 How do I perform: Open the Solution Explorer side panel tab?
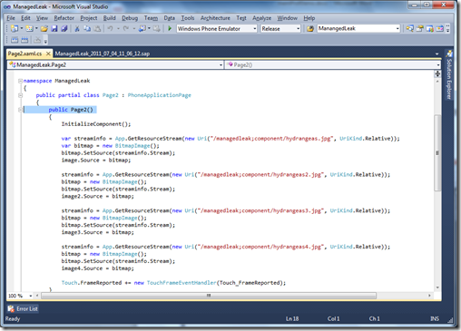[449, 75]
